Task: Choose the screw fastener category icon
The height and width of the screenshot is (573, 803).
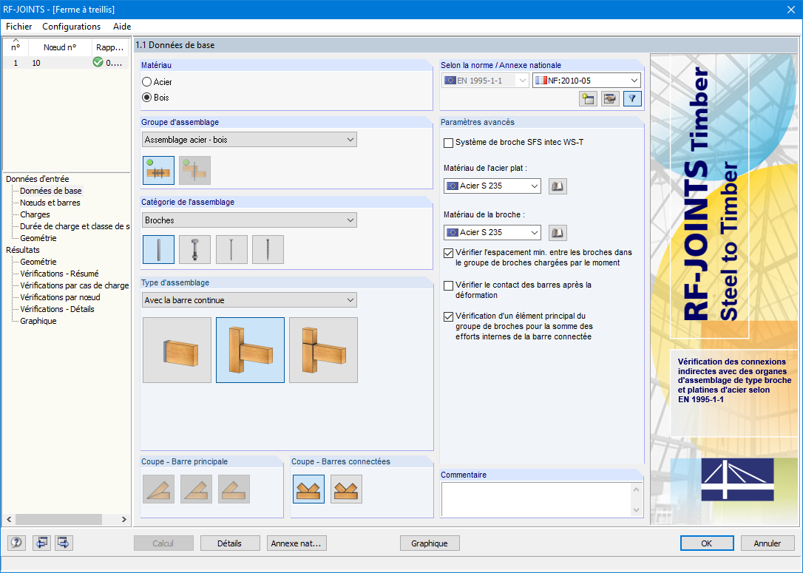Action: point(268,249)
